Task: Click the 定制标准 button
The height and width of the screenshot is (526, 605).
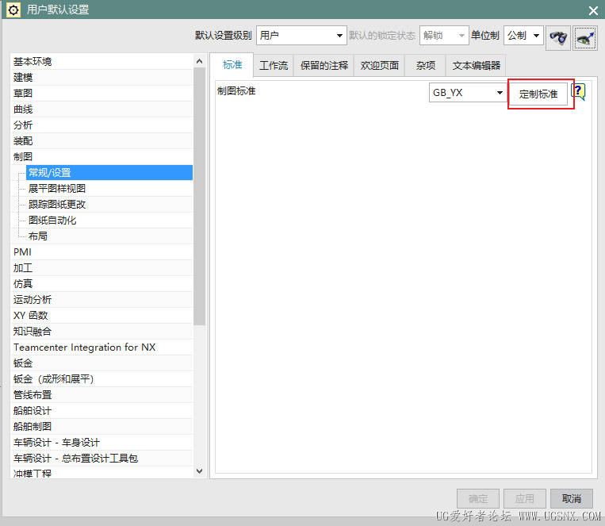Action: [x=538, y=94]
